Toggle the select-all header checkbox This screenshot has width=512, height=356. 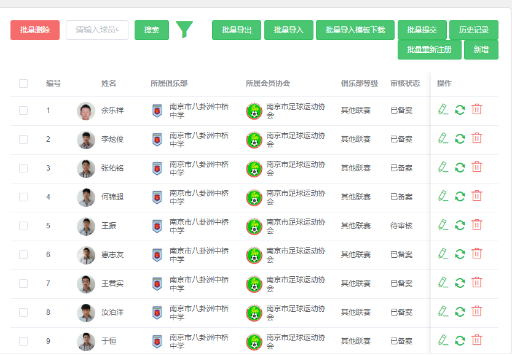[x=23, y=83]
